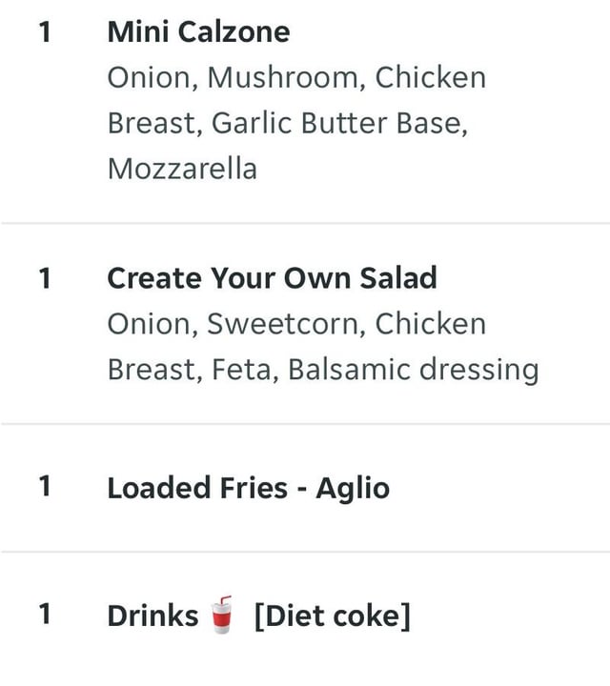Screen dimensions: 610x686
Task: Click the Onion, Mushroom, Chicken toppings line
Action: (296, 78)
